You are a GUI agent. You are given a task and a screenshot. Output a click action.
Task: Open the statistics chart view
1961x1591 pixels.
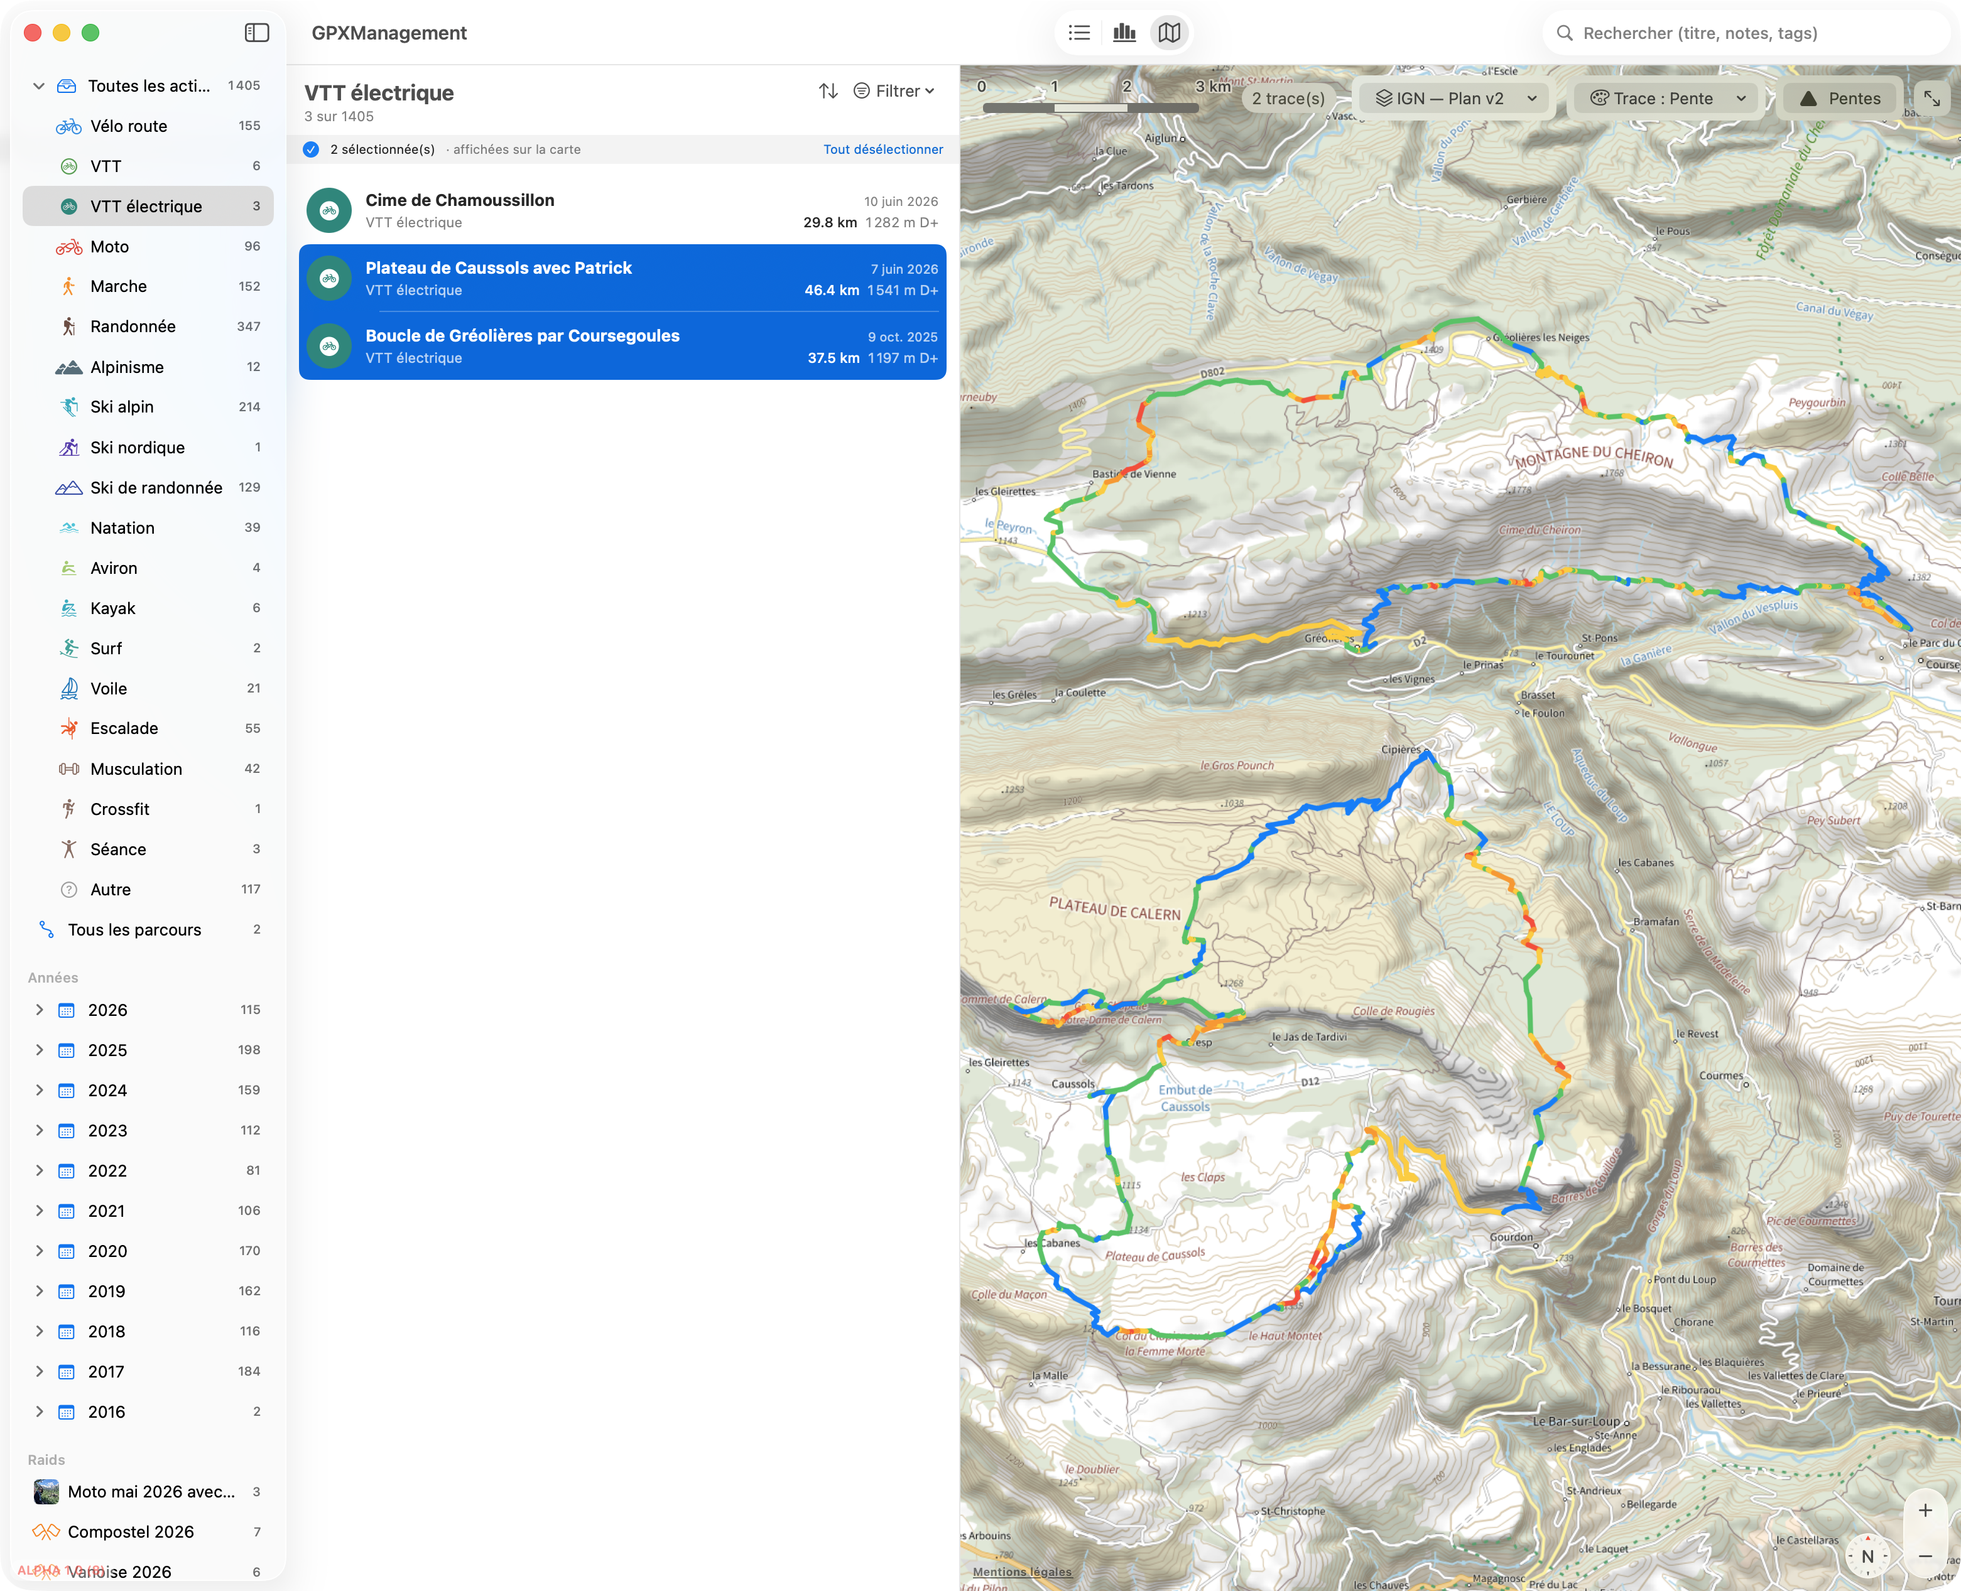pyautogui.click(x=1124, y=33)
